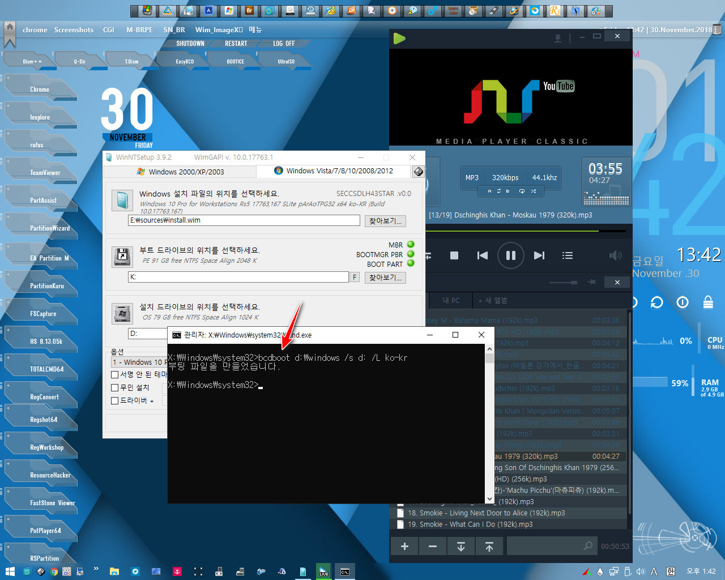The image size is (725, 580).
Task: Open the K: boot drive combo box
Action: 238,277
